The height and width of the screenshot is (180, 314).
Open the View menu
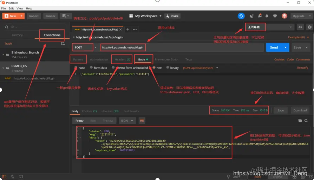20,8
